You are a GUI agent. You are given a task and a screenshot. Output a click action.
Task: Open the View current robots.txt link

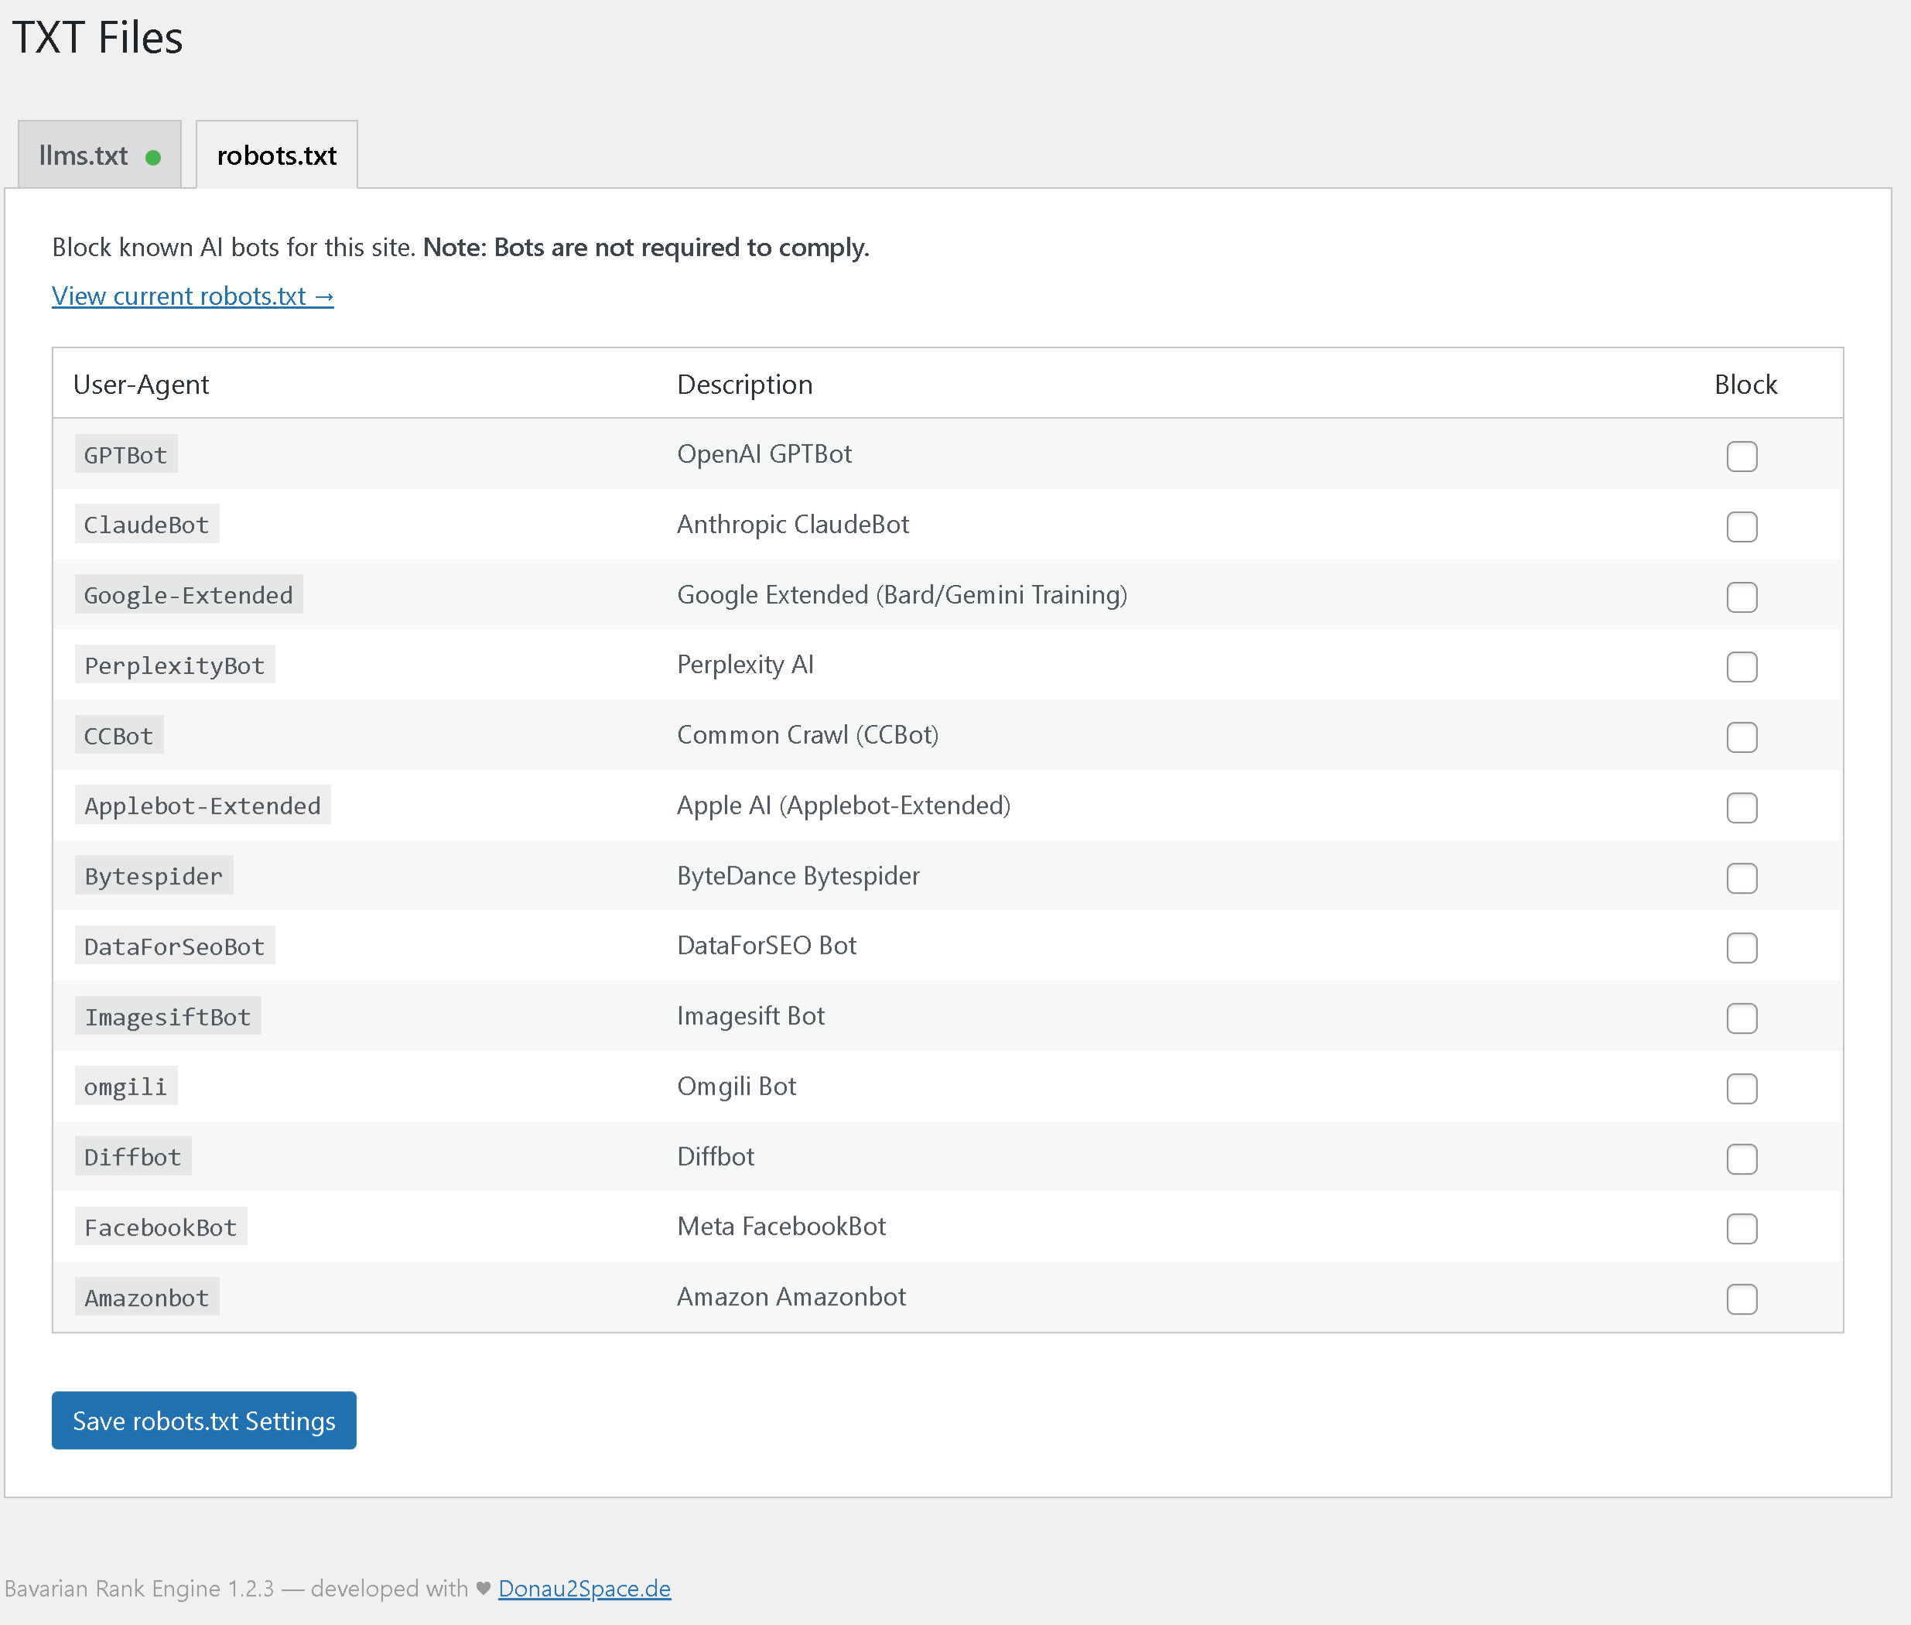(193, 296)
